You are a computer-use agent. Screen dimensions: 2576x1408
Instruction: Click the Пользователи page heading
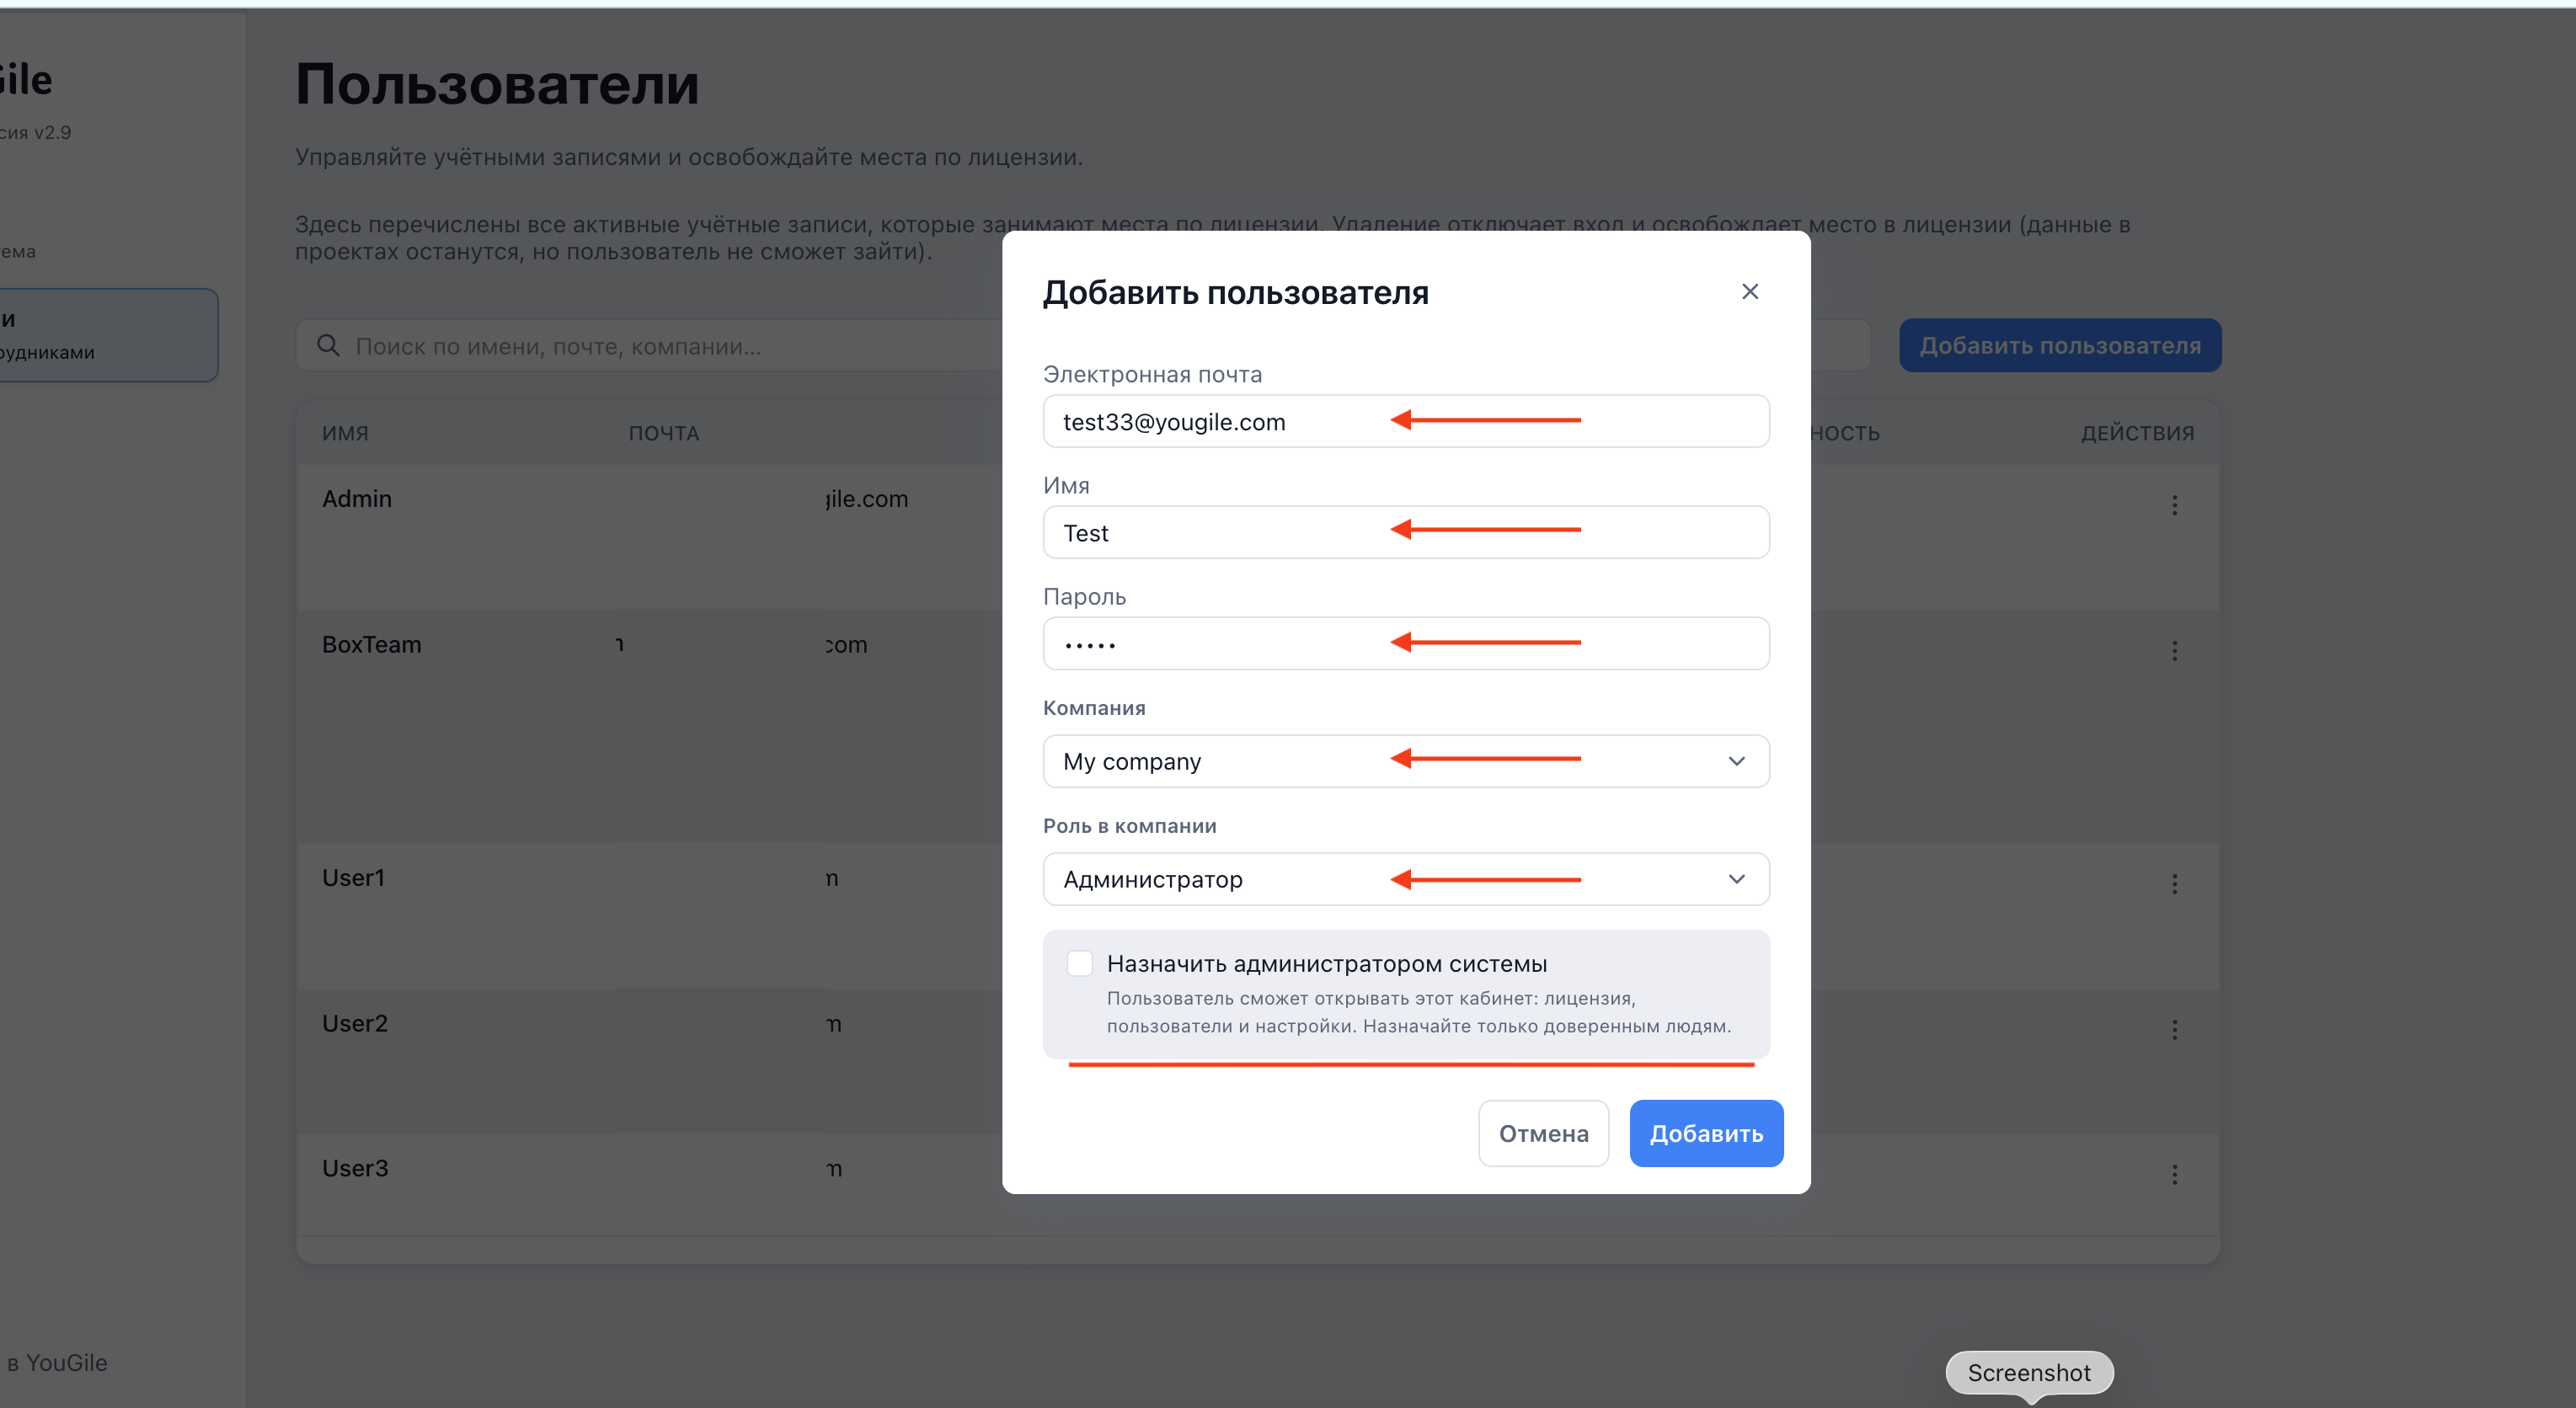pos(497,84)
